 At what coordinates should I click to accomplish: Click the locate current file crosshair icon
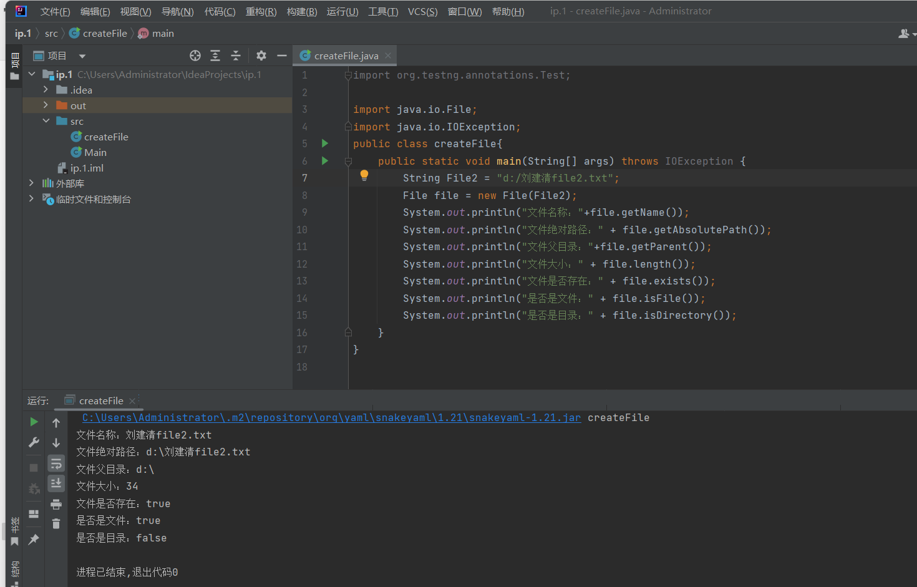pos(195,56)
